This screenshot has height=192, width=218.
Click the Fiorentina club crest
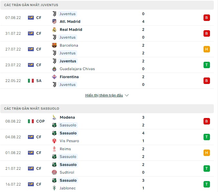click(x=54, y=77)
